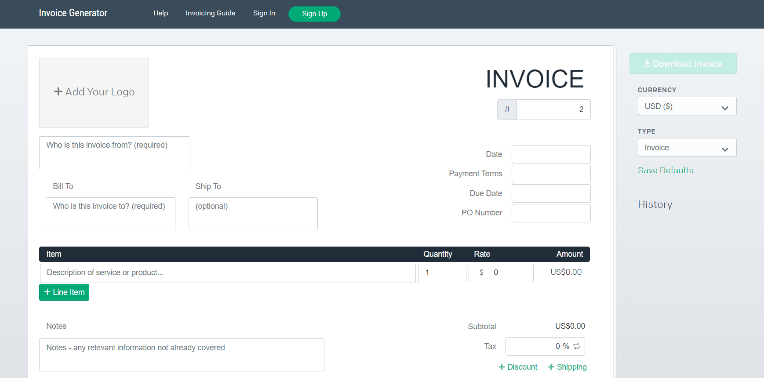Open the Currency USD dropdown
The image size is (764, 378).
point(687,106)
